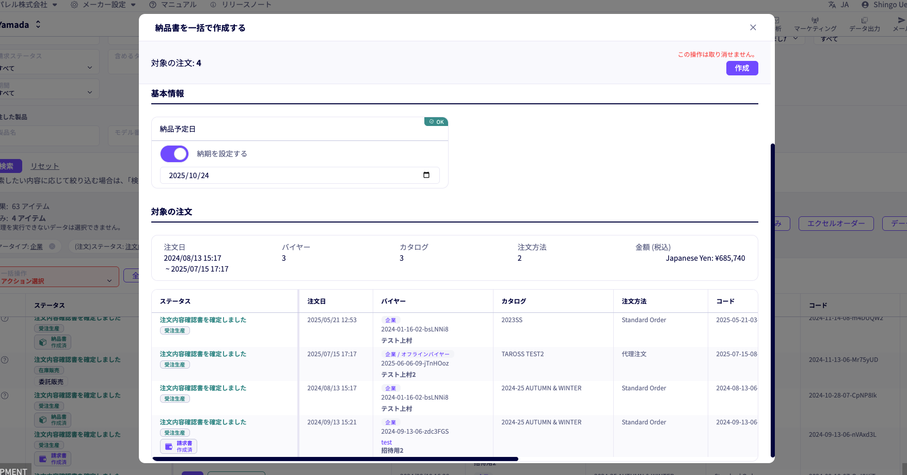The height and width of the screenshot is (475, 907).
Task: Close the bulk delivery note dialog
Action: [753, 27]
